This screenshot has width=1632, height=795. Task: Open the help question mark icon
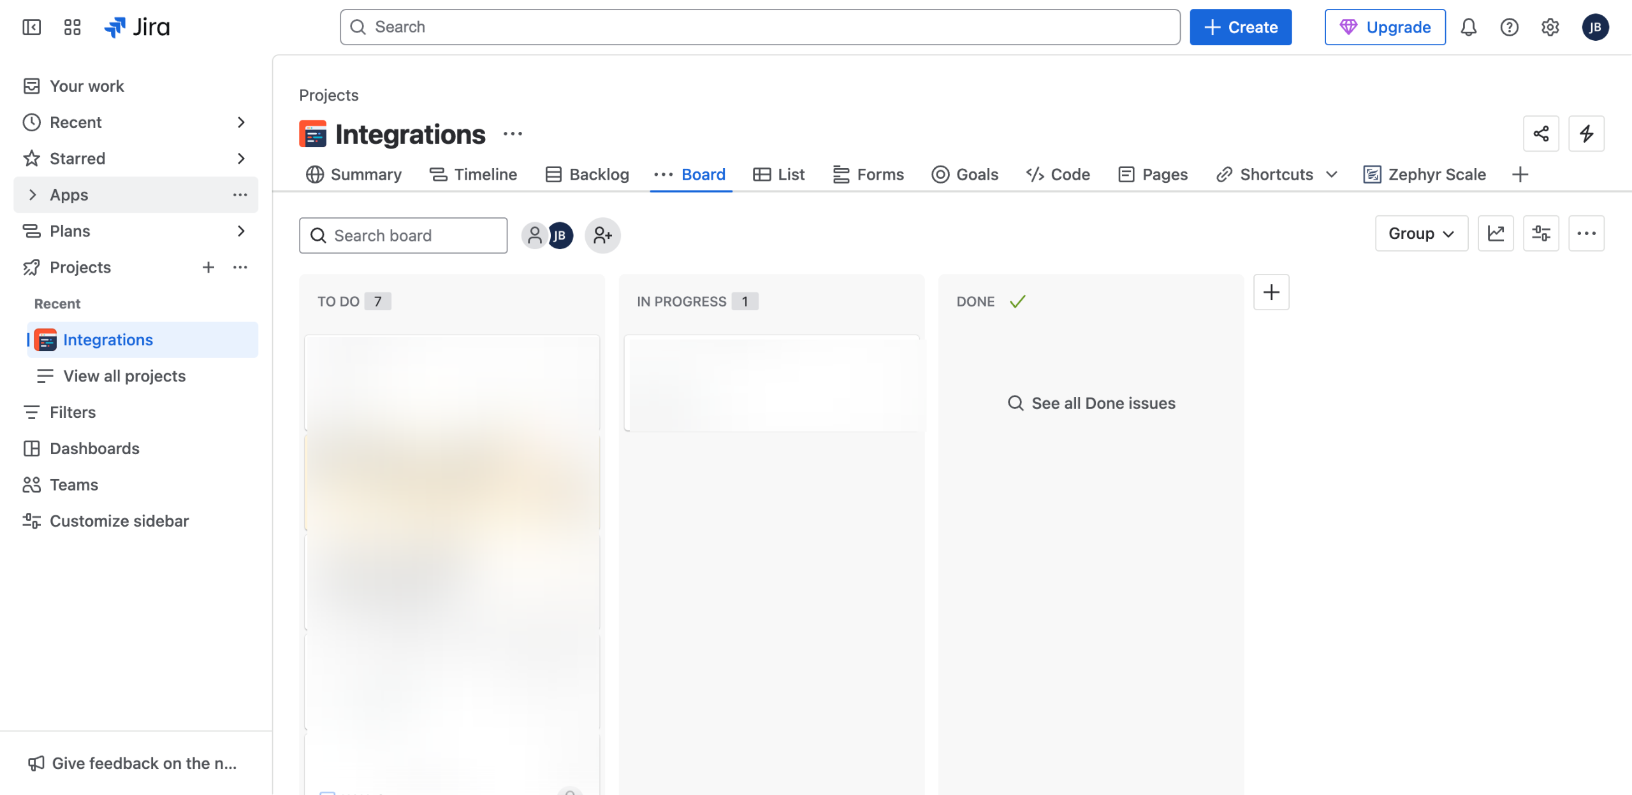[1509, 27]
